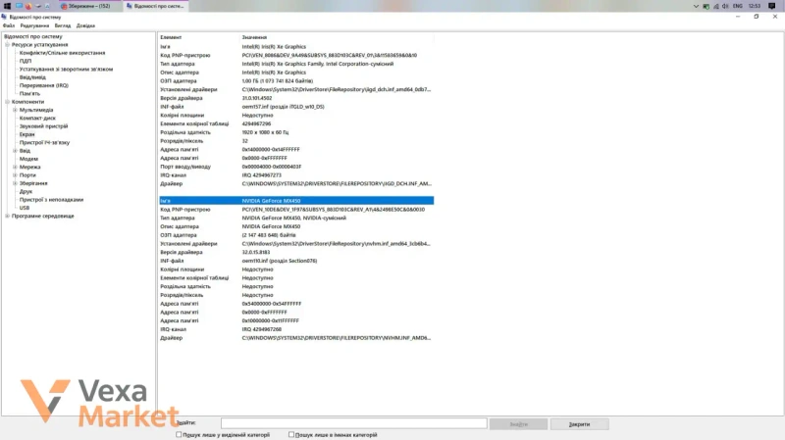Open Firefox from the taskbar
This screenshot has width=785, height=440.
coord(28,6)
